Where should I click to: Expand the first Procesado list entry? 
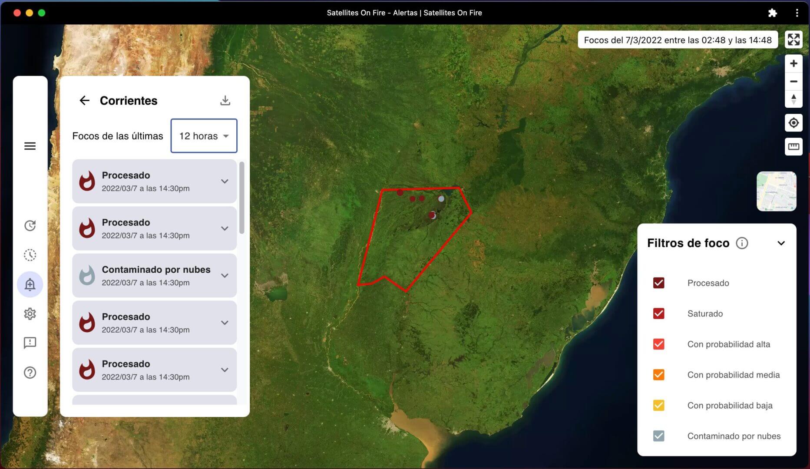coord(225,181)
